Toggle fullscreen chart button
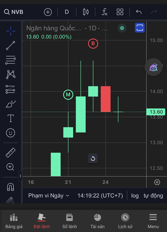 [x=140, y=28]
